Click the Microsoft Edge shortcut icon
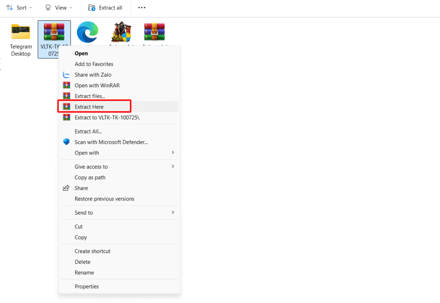440x303 pixels. click(87, 32)
